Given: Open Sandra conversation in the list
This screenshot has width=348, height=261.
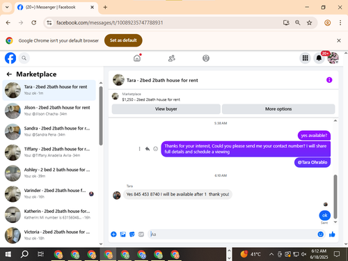Looking at the screenshot, I should [x=49, y=132].
